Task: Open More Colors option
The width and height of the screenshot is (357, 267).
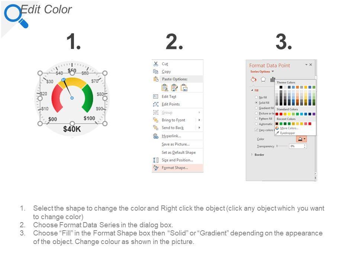Action: [x=289, y=128]
